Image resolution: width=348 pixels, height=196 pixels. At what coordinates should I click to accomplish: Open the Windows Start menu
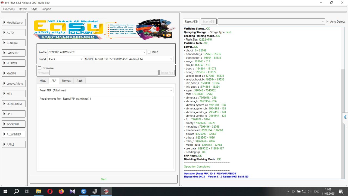pyautogui.click(x=5, y=191)
